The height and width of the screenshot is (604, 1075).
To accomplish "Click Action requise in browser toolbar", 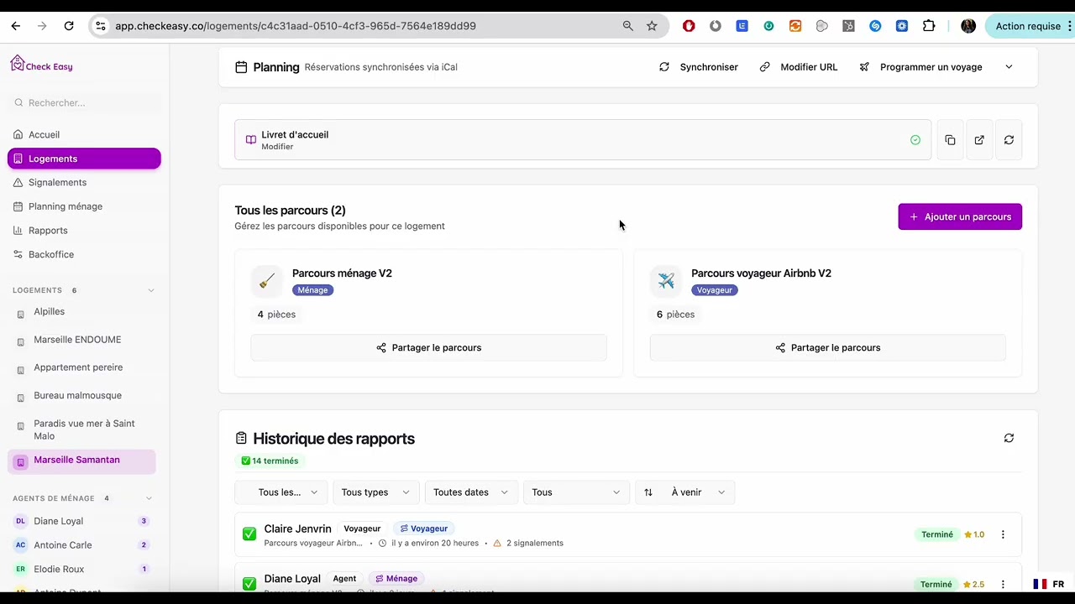I will (x=1028, y=26).
